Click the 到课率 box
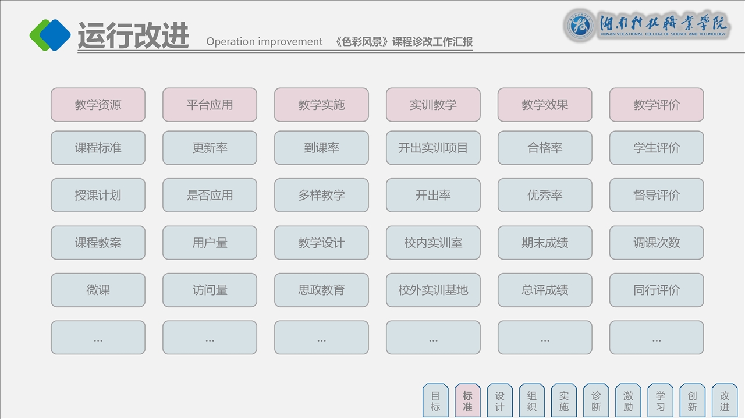The height and width of the screenshot is (419, 745). point(321,148)
